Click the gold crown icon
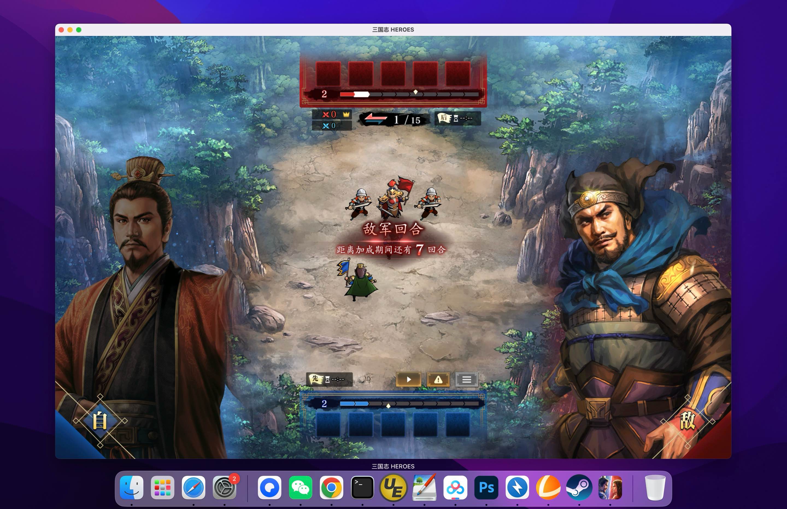Viewport: 787px width, 509px height. (x=346, y=114)
